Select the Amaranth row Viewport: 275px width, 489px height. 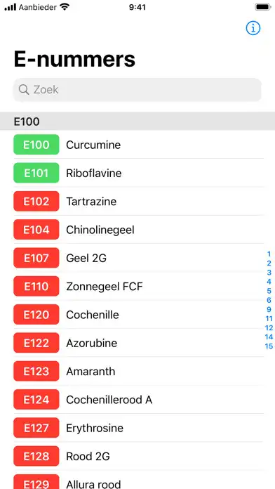(x=137, y=371)
